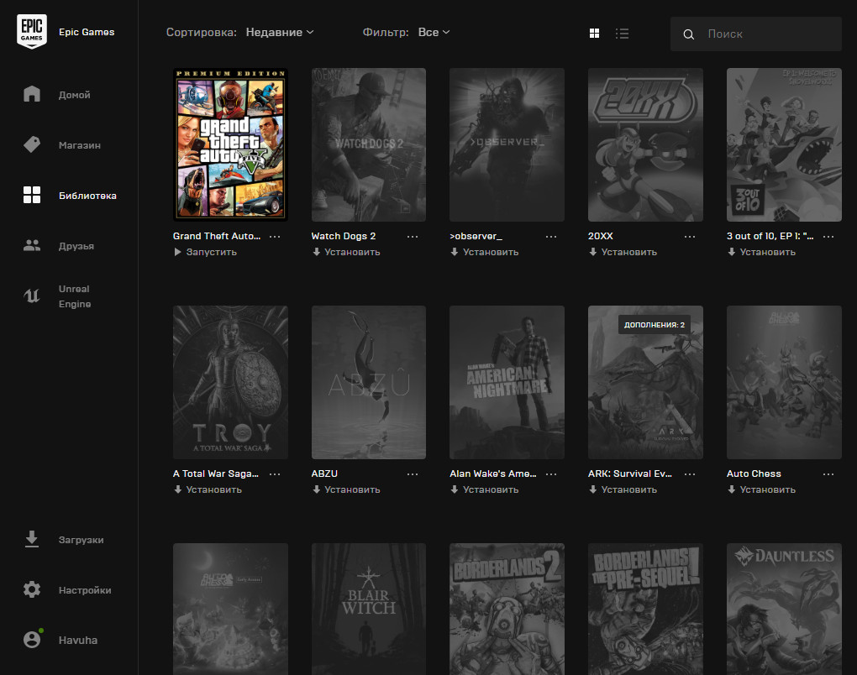Viewport: 857px width, 675px height.
Task: Open options menu for A Total War Saga
Action: pyautogui.click(x=275, y=474)
